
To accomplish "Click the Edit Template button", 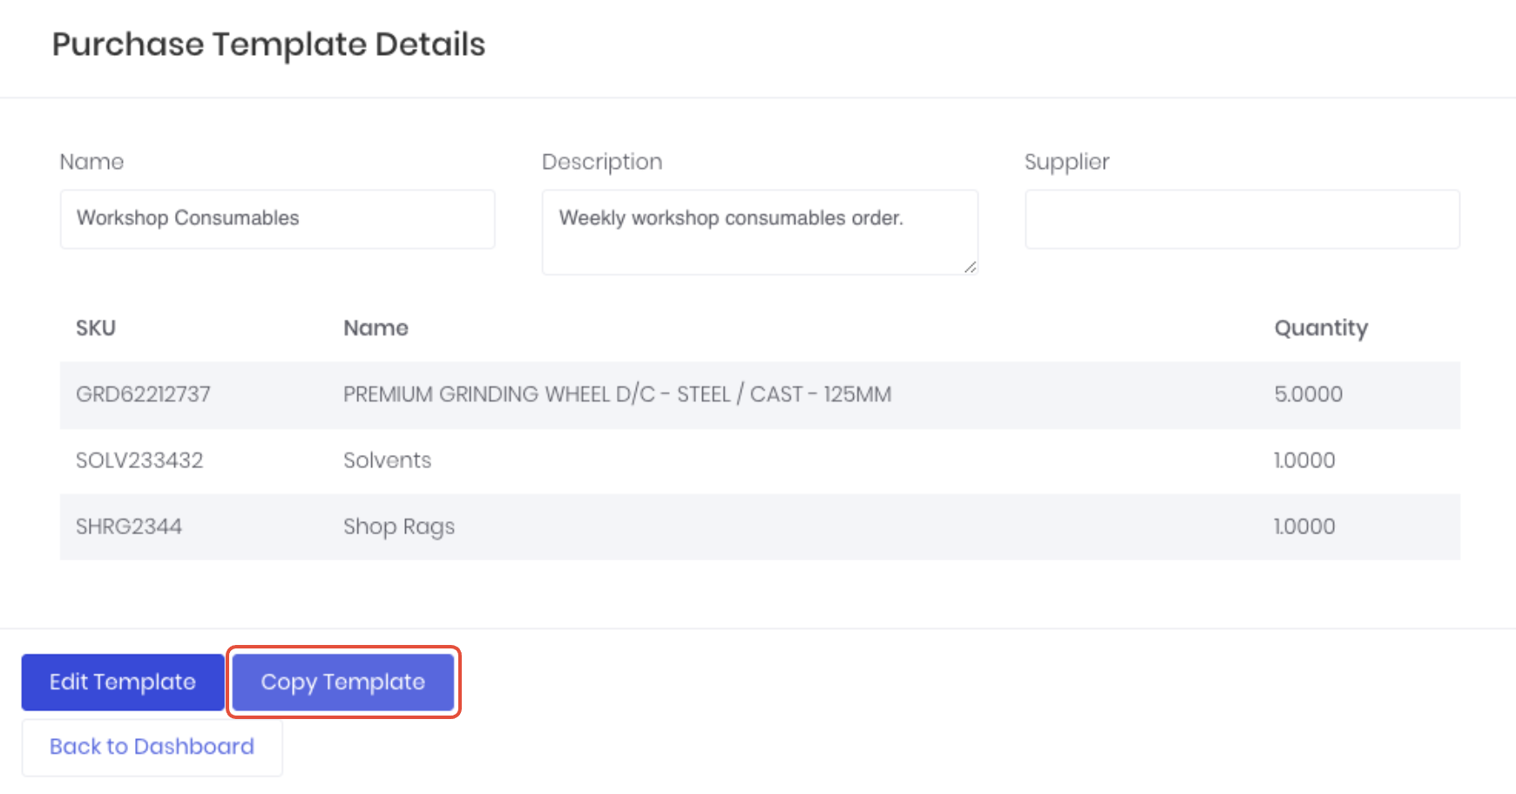I will click(x=123, y=682).
